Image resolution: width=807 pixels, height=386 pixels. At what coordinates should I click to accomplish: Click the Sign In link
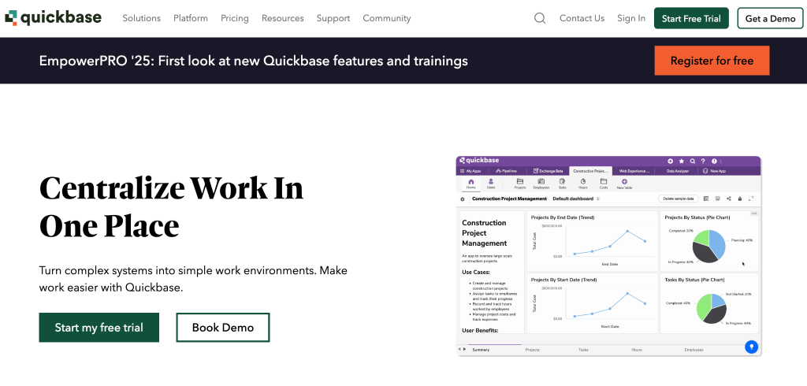coord(631,19)
